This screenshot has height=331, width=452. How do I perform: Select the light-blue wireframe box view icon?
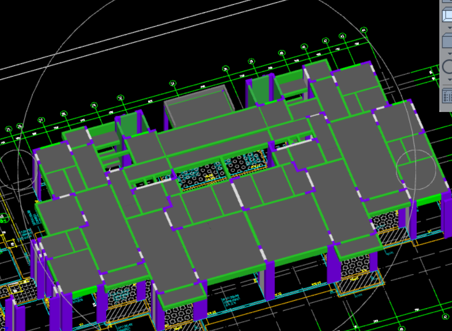pyautogui.click(x=447, y=15)
